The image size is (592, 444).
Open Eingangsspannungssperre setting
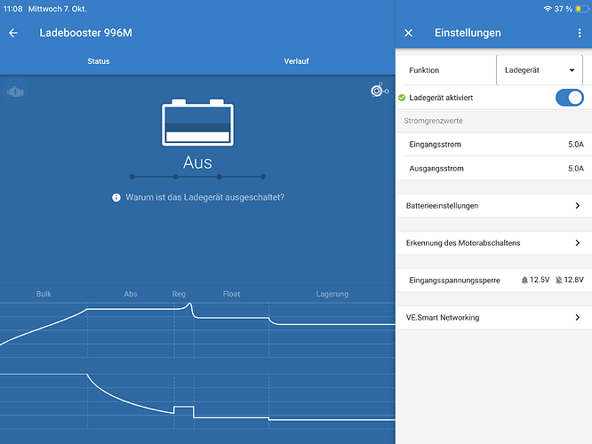493,280
